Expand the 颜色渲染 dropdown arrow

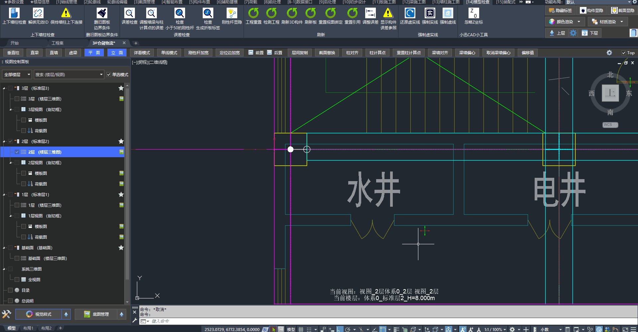(x=579, y=22)
